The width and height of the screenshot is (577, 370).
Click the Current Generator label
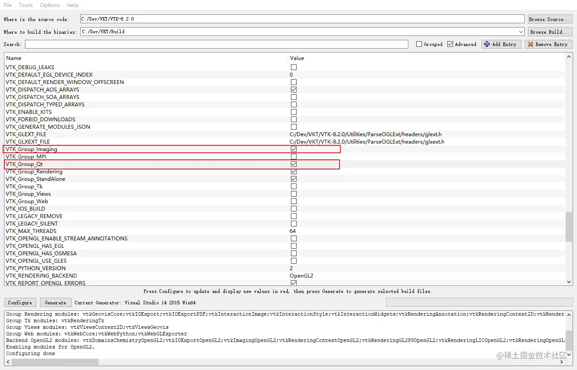135,303
